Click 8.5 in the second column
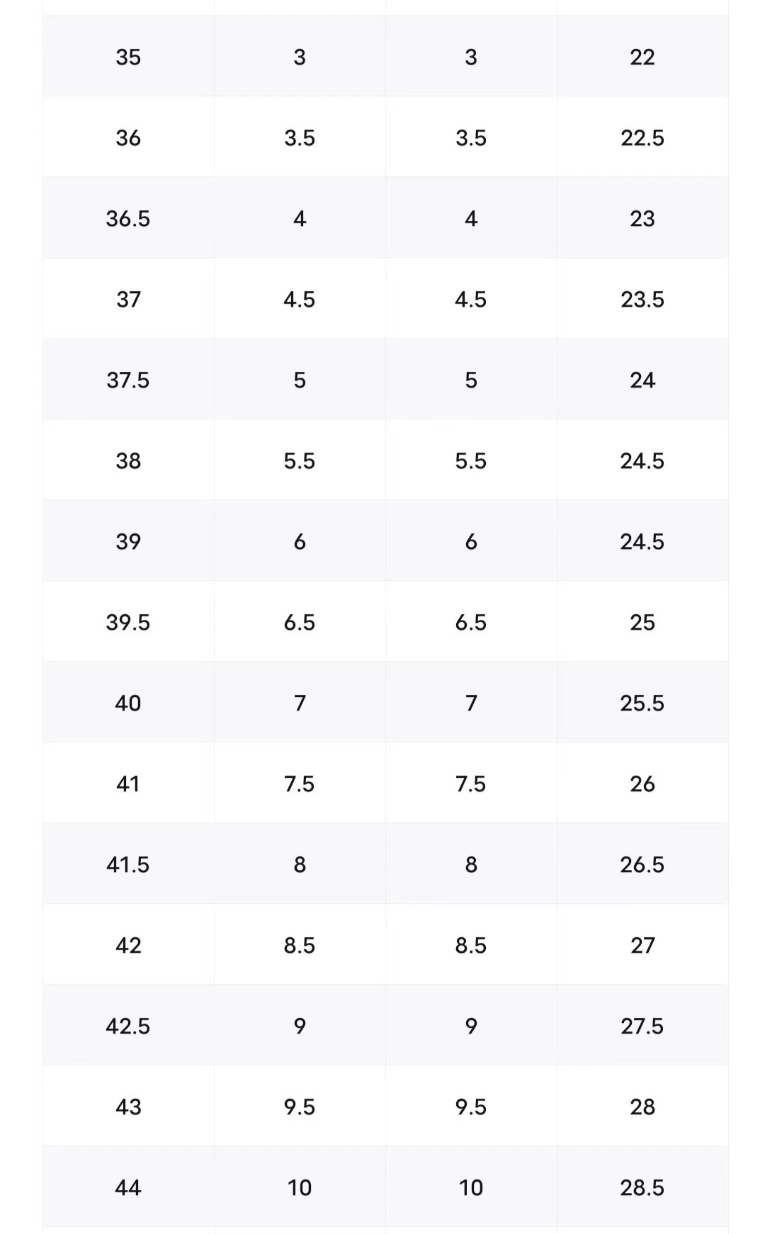The width and height of the screenshot is (765, 1234). click(x=300, y=945)
